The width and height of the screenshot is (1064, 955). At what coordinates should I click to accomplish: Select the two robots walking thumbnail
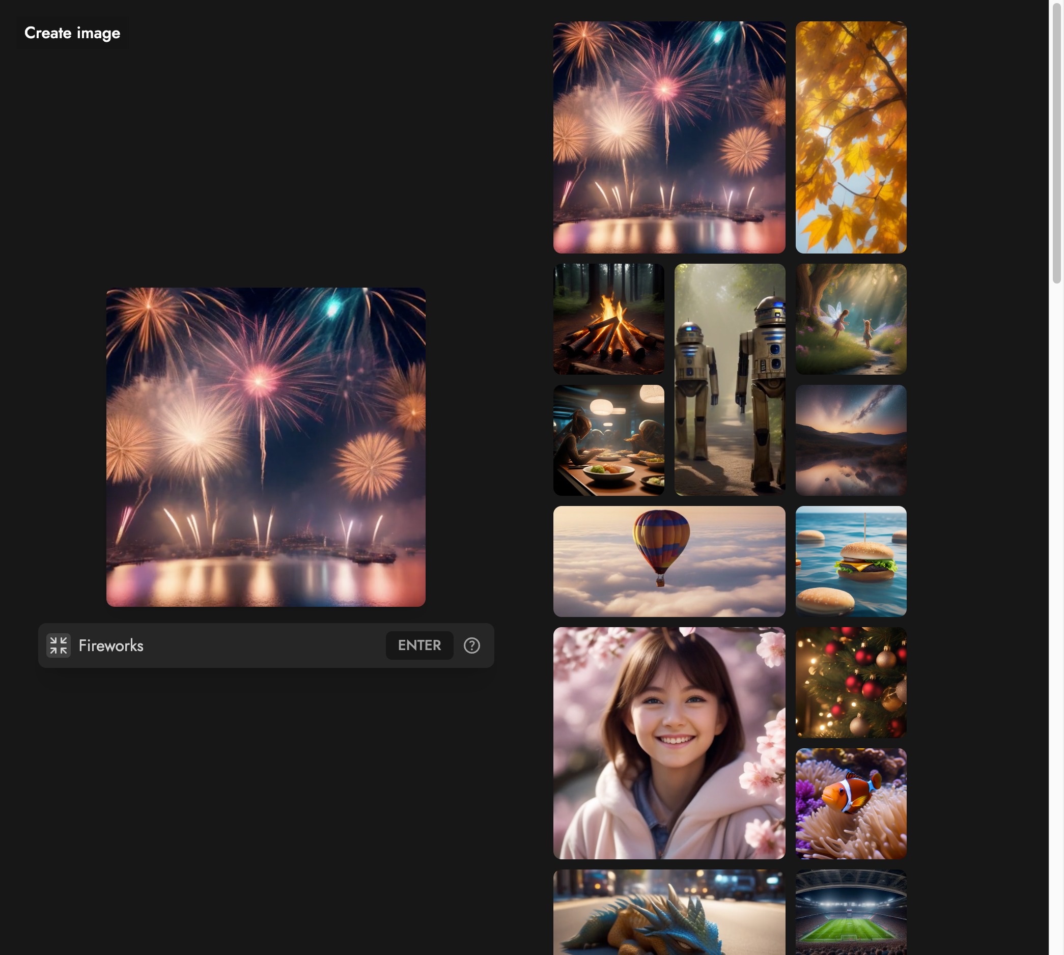click(729, 379)
